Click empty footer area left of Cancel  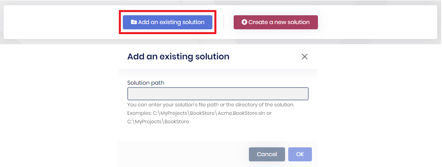181,154
